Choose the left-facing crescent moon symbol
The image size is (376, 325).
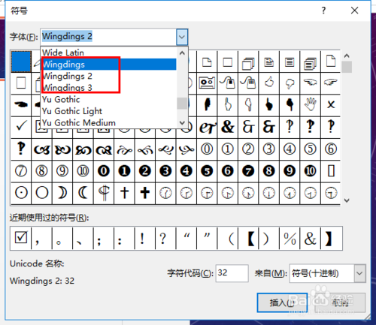coord(83,193)
